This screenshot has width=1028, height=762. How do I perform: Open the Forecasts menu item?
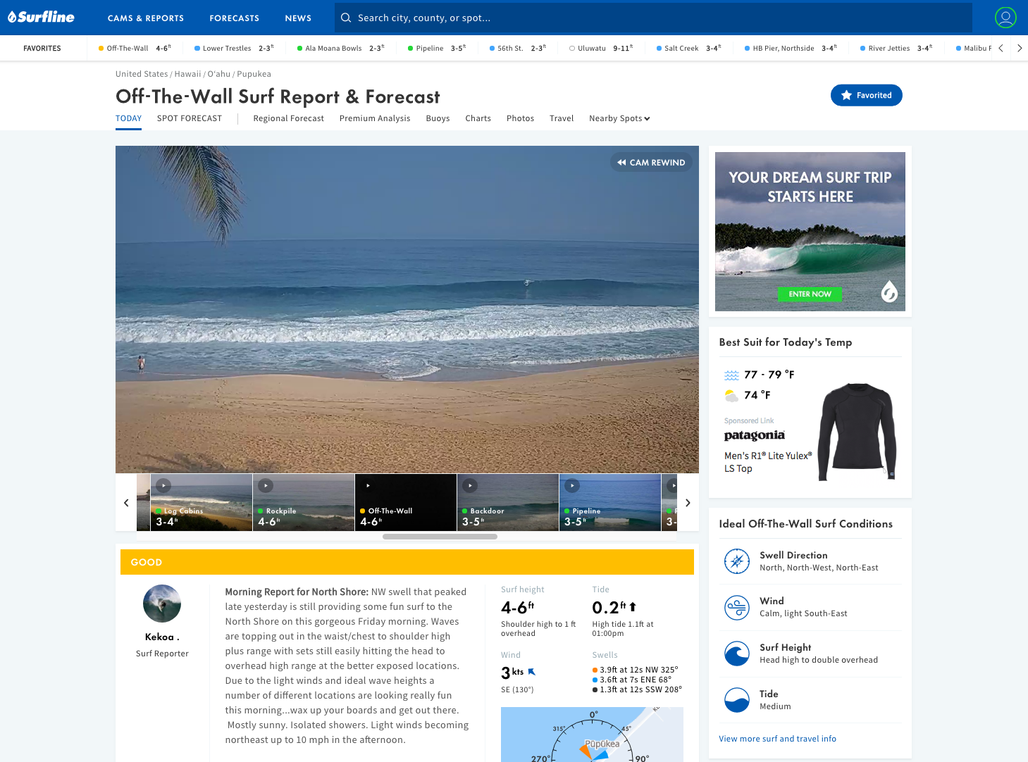tap(234, 18)
